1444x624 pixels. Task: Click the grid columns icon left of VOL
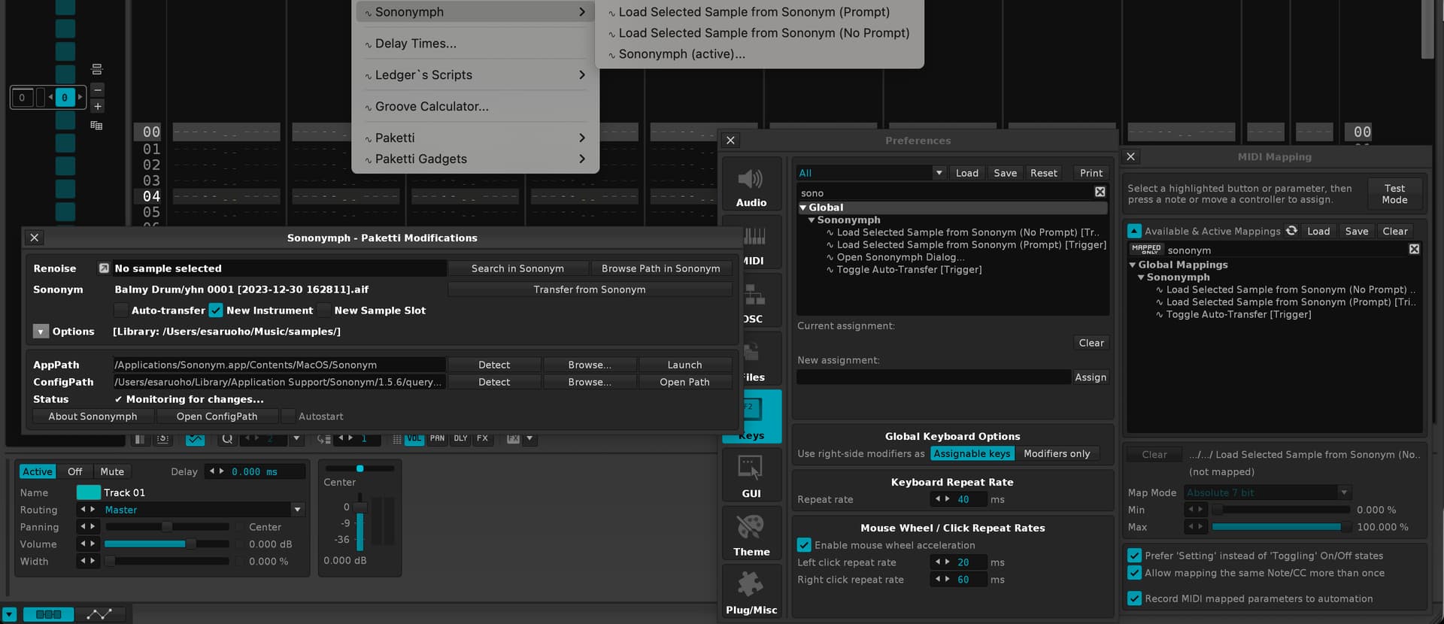click(397, 438)
